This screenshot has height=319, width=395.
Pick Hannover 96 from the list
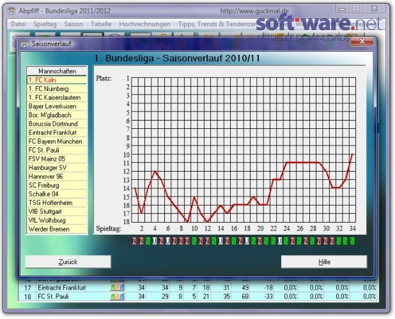57,177
